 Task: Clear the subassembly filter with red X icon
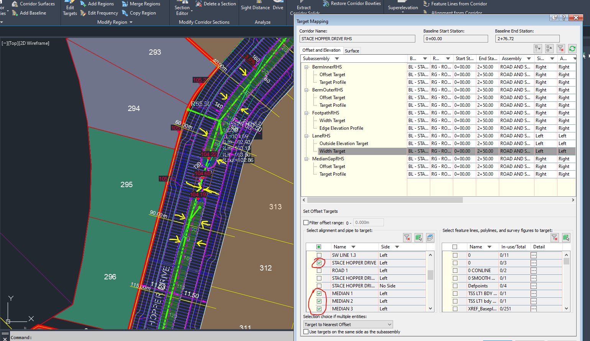[x=561, y=49]
